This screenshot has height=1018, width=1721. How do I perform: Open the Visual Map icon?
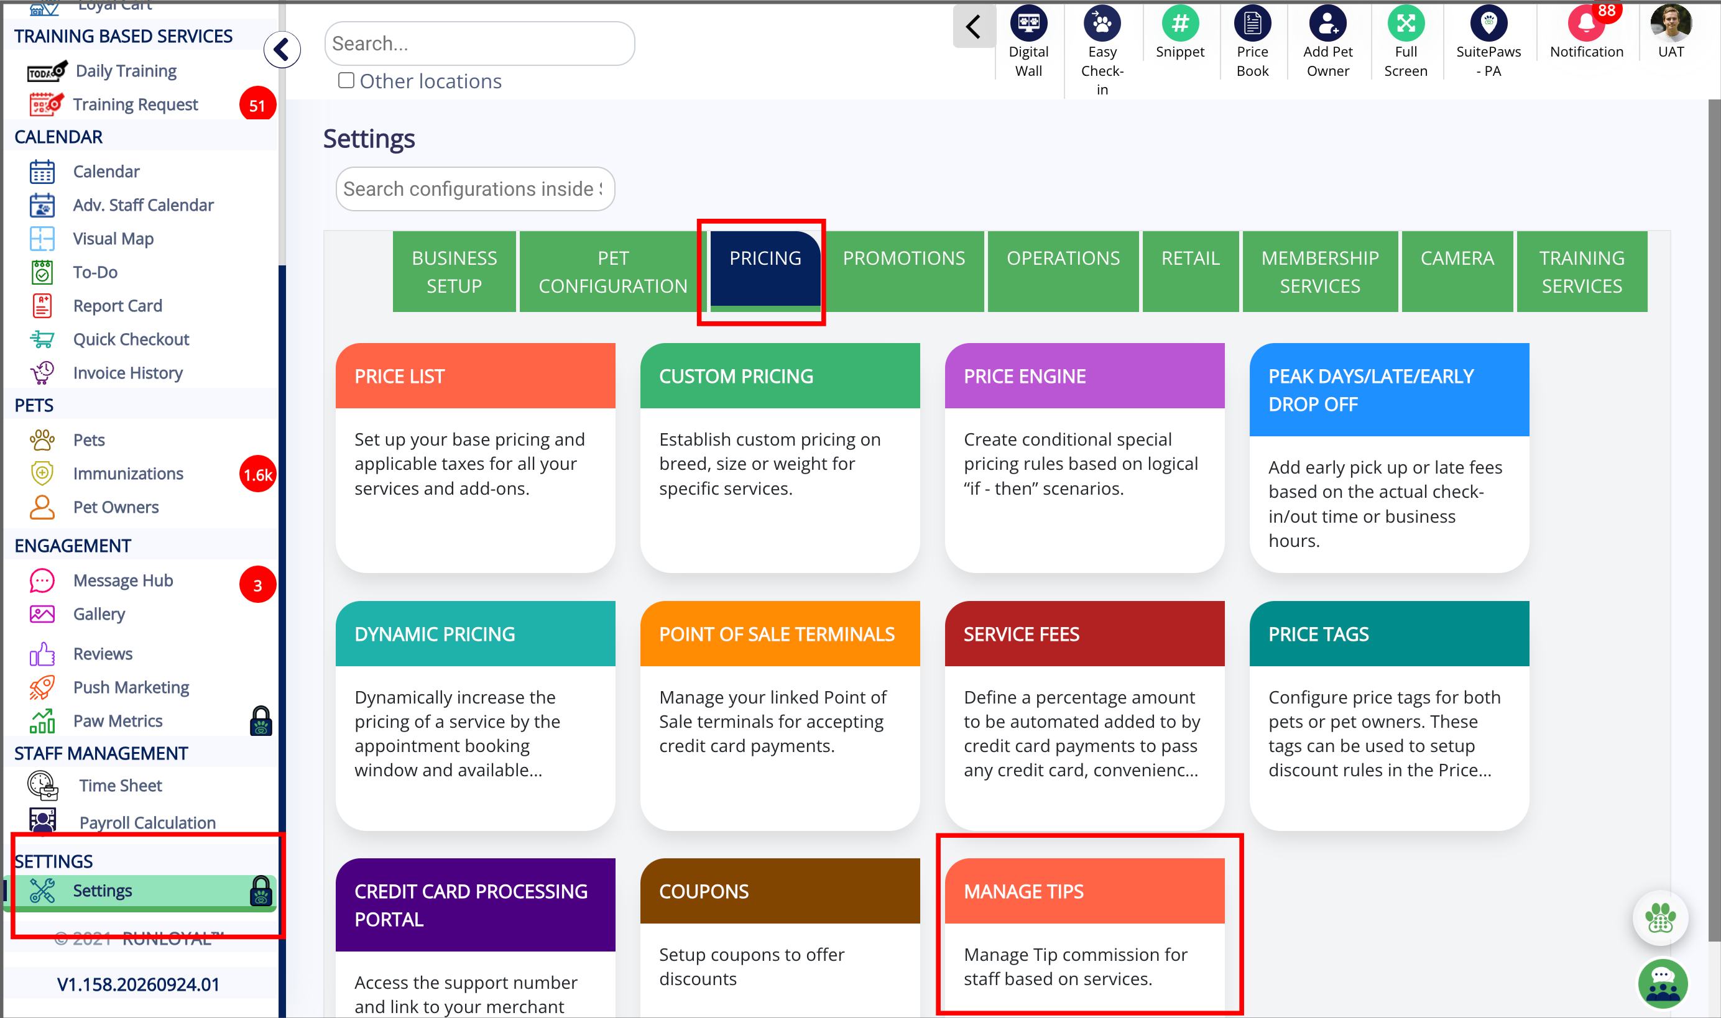(42, 239)
